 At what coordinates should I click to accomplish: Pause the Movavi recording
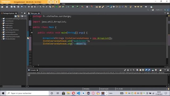click(x=53, y=2)
